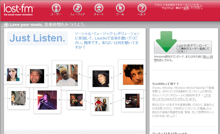The image size is (220, 134).
Task: Open the ミュージック music note icon
Action: [x=78, y=8]
